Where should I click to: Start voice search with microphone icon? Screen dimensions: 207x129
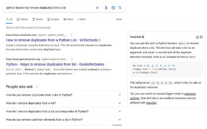(106, 8)
